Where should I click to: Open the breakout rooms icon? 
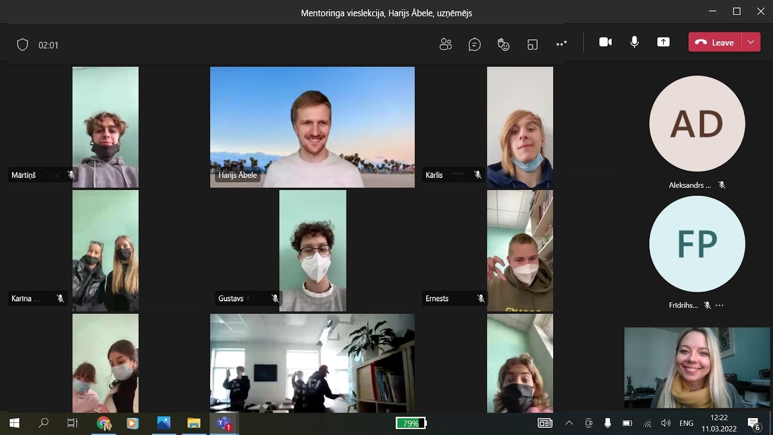pyautogui.click(x=532, y=44)
